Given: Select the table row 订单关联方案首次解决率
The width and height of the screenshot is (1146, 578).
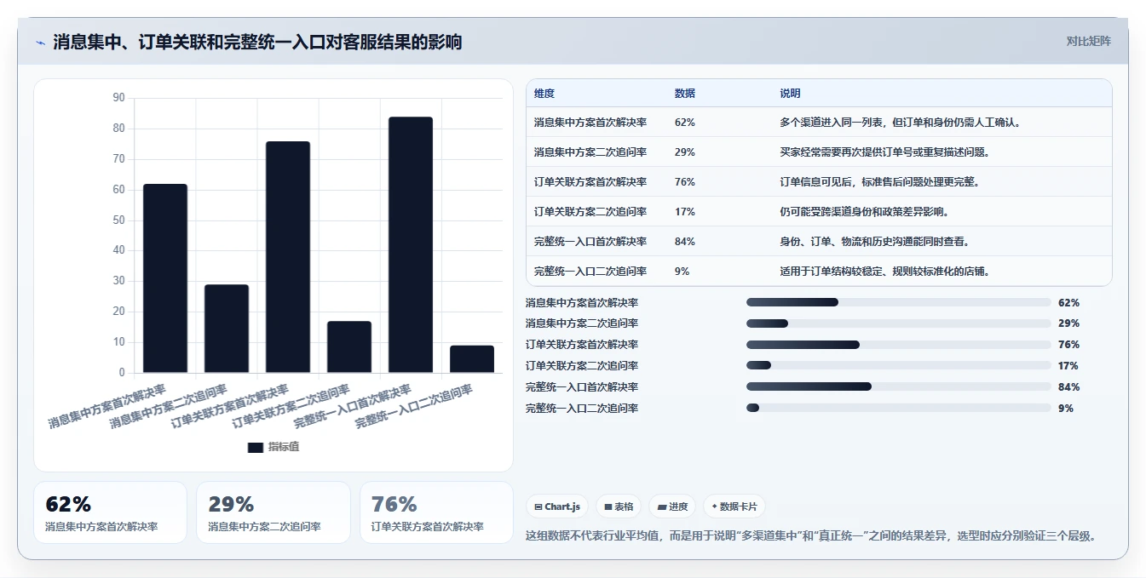Looking at the screenshot, I should tap(819, 182).
